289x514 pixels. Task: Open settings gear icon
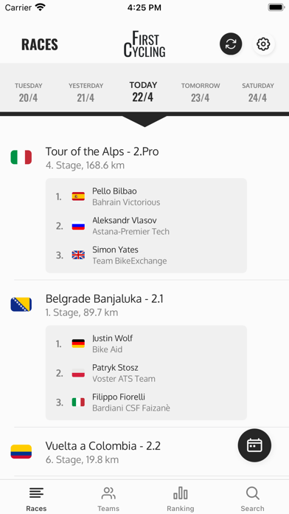click(x=263, y=44)
